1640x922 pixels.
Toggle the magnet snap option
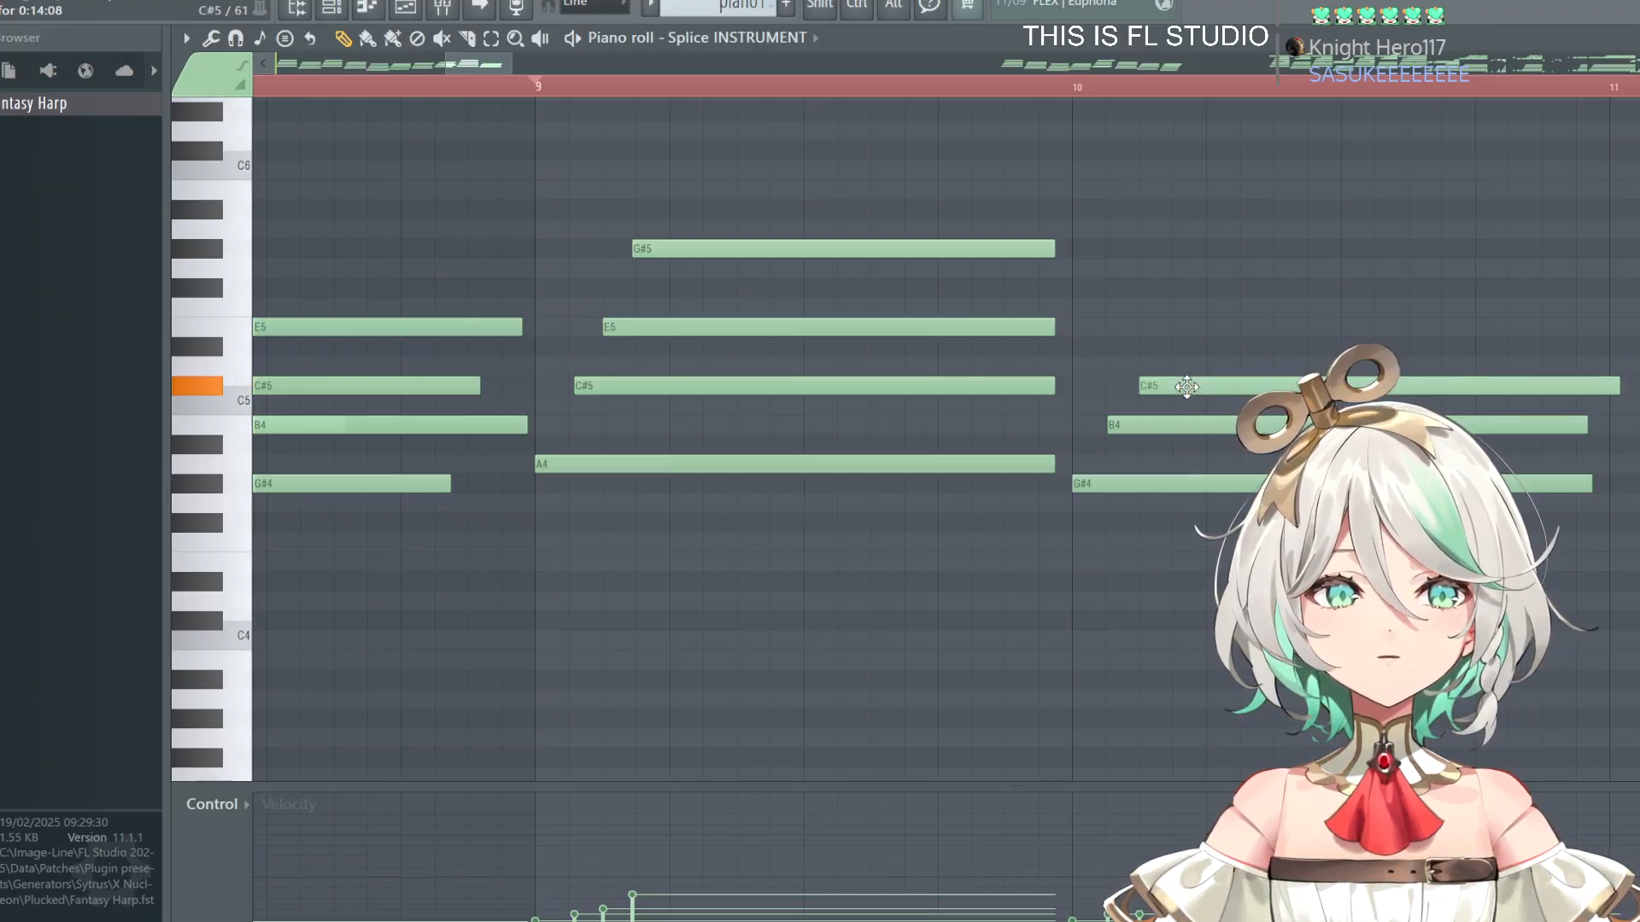[236, 38]
